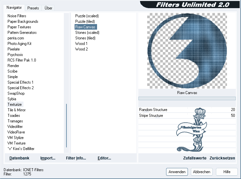Select the Videofilter category
Screen dimensions: 241x179
[x=15, y=127]
